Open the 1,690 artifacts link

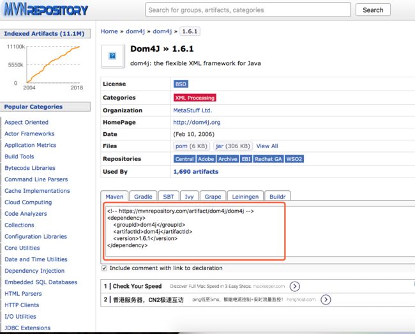point(196,172)
